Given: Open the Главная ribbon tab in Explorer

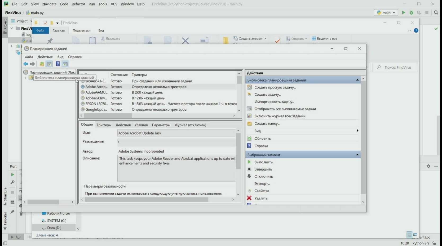Looking at the screenshot, I should [x=59, y=30].
